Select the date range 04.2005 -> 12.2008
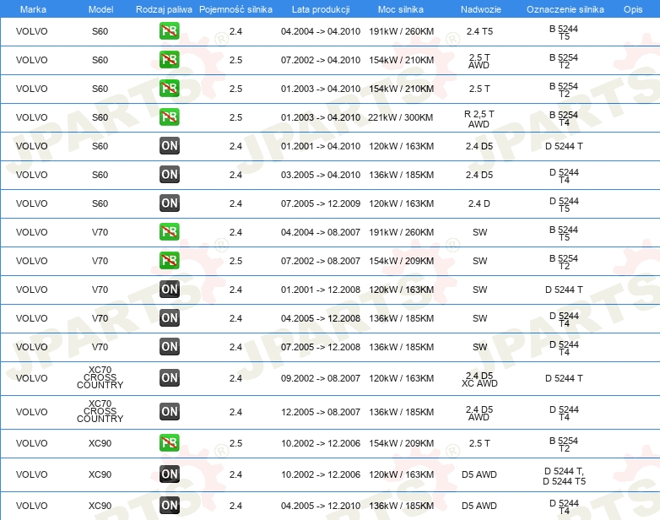The height and width of the screenshot is (520, 660). (x=321, y=318)
